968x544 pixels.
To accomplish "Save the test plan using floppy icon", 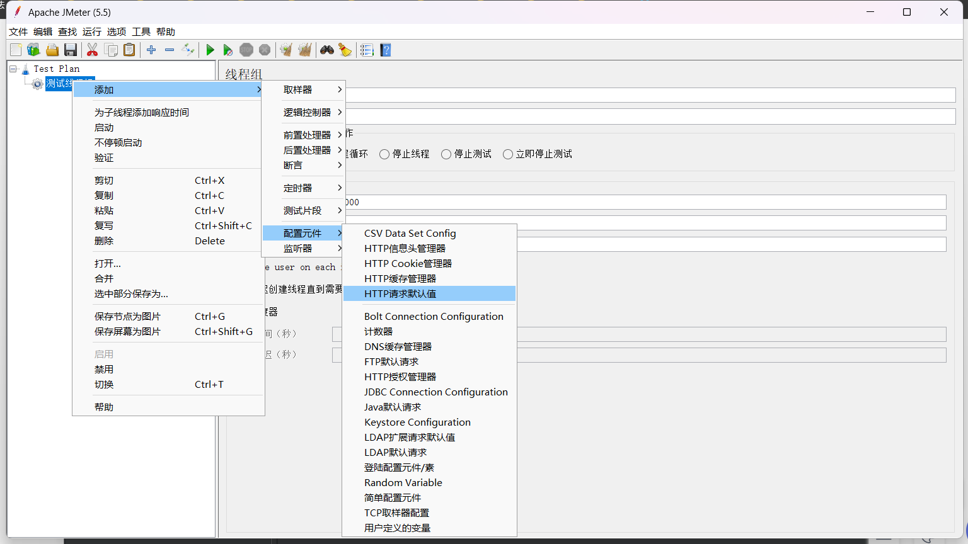I will click(71, 50).
